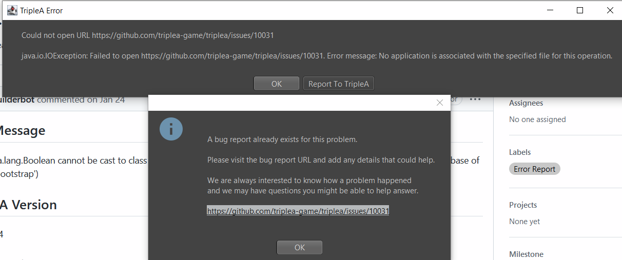
Task: Click OK in the bug report info dialog
Action: pos(300,247)
